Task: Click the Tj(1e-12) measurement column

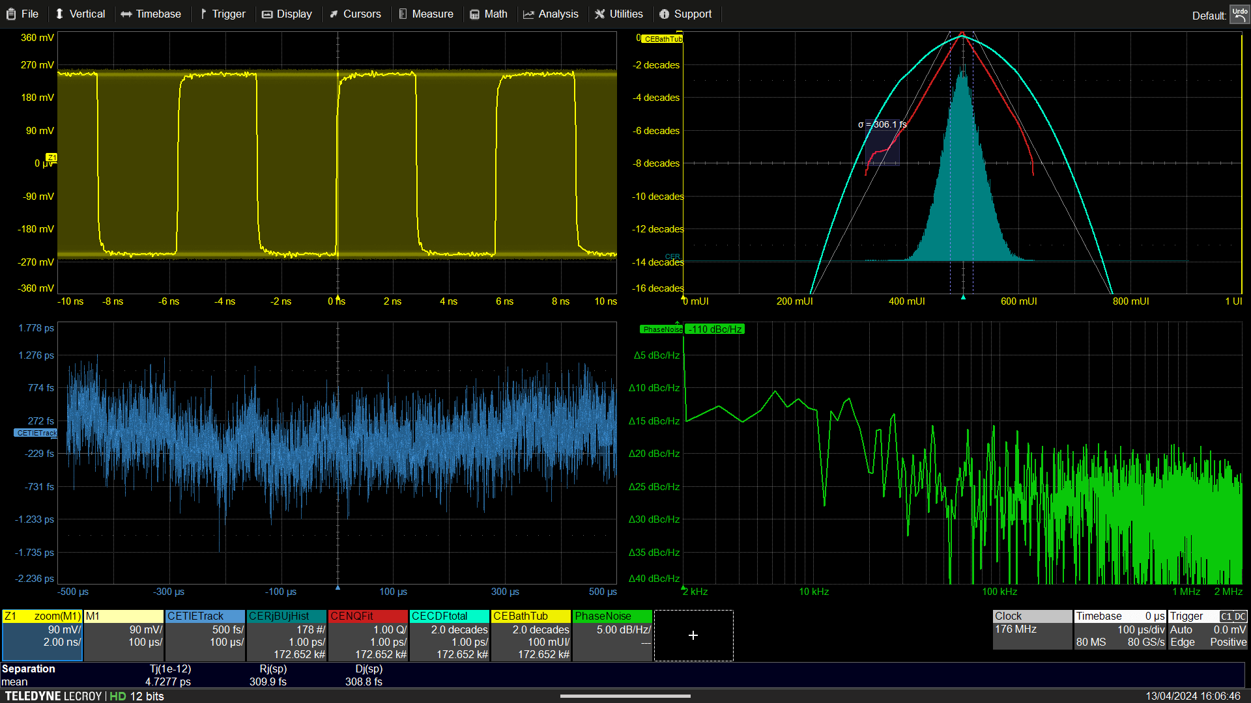Action: tap(170, 669)
